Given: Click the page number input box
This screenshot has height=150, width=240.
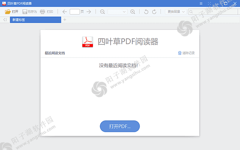Looking at the screenshot, I should click(75, 12).
